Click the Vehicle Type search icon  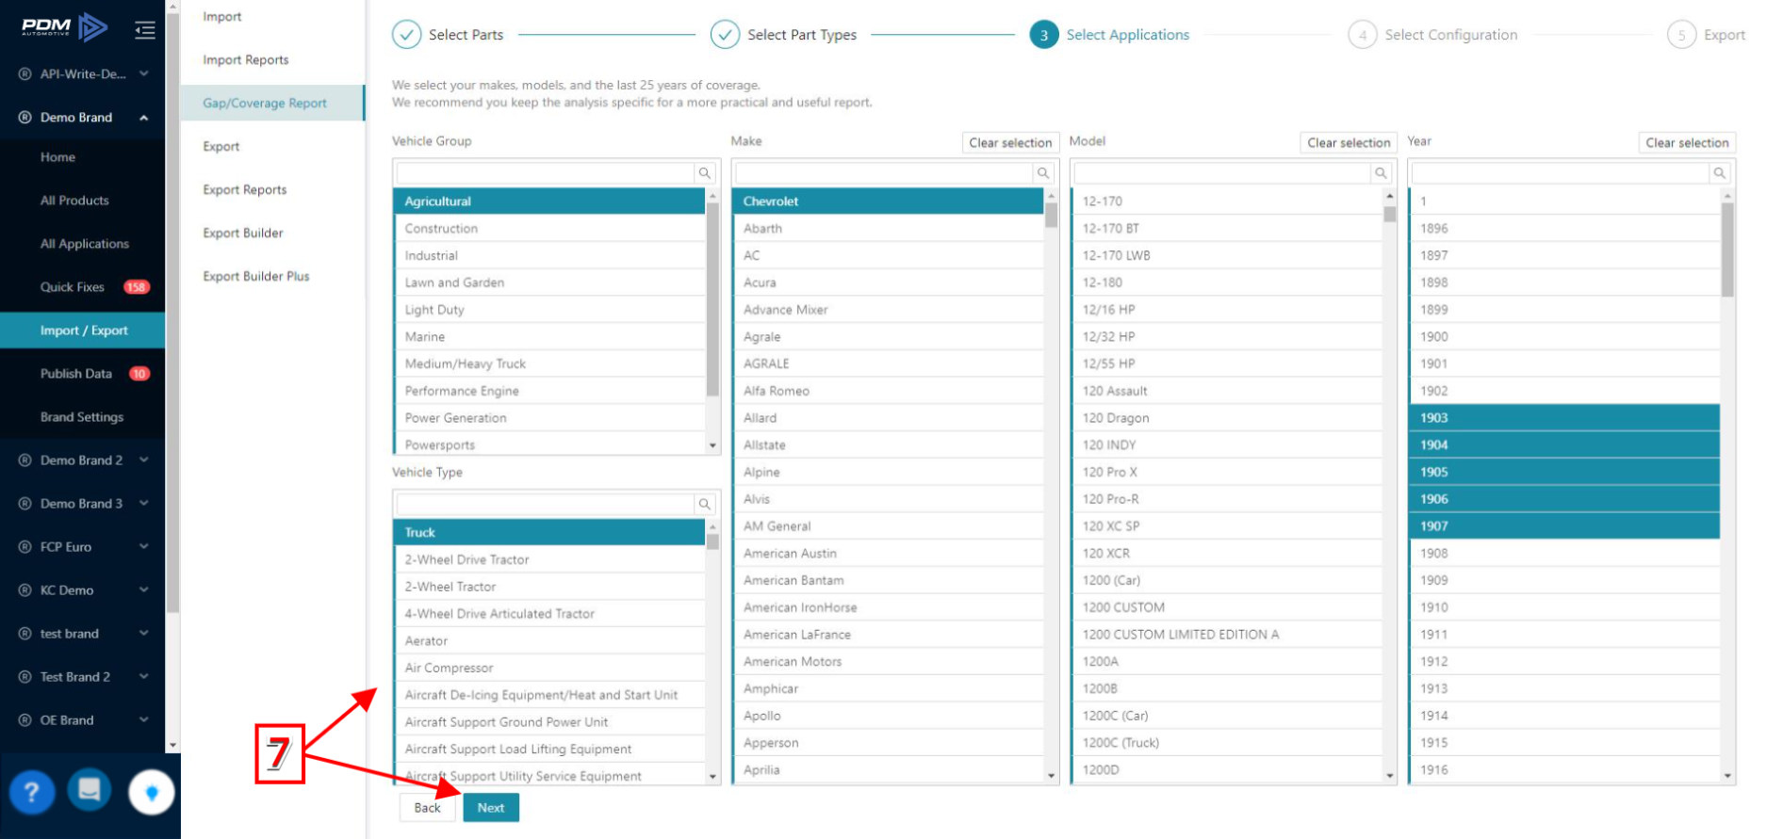coord(704,505)
